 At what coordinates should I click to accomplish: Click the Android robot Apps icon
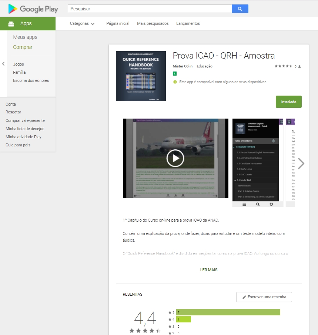[x=11, y=23]
